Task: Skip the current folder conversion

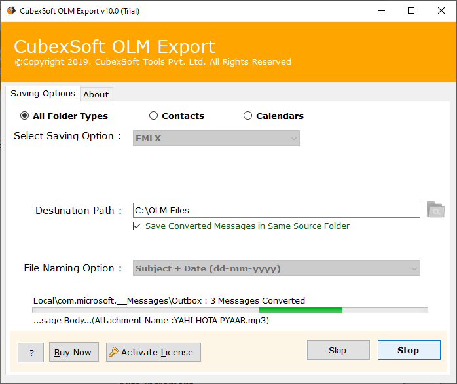Action: coord(338,350)
